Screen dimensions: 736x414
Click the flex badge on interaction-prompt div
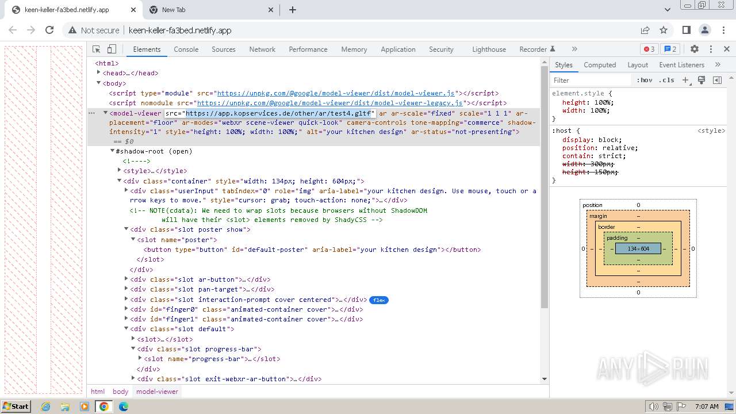[379, 300]
